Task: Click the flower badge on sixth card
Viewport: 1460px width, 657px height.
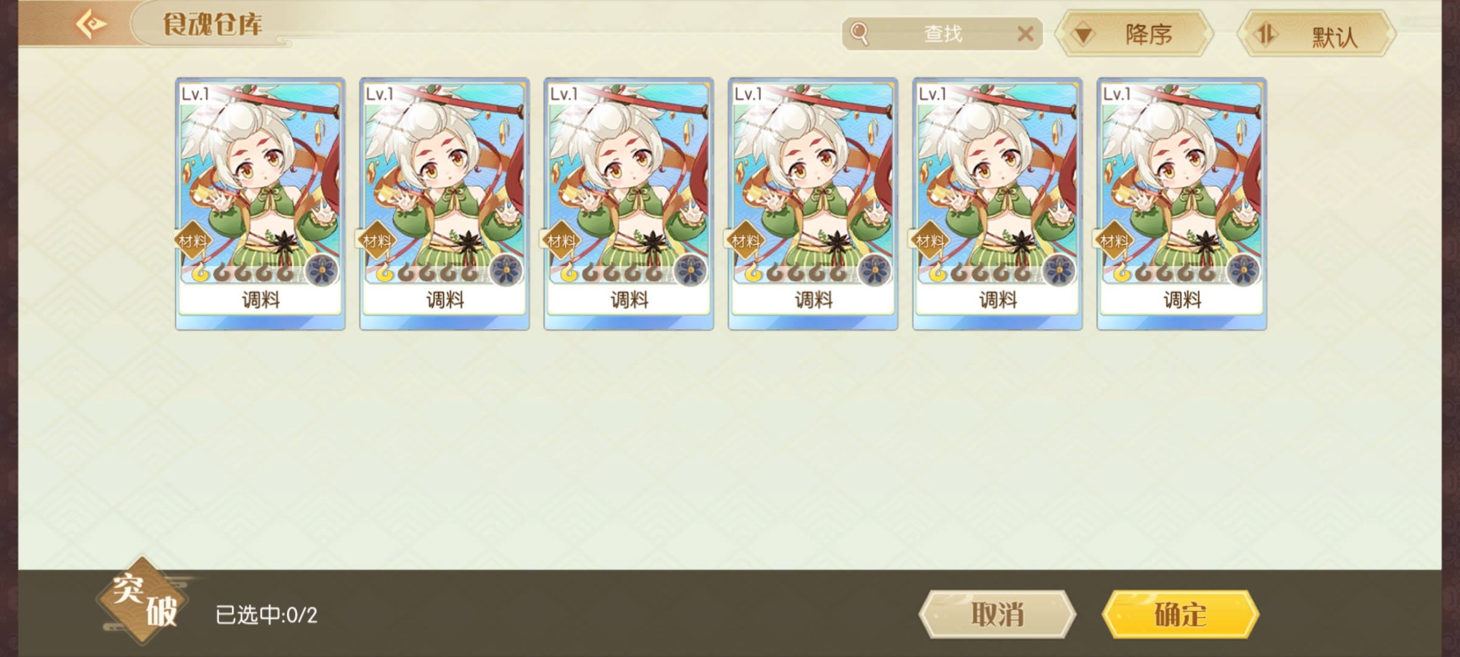Action: 1243,271
